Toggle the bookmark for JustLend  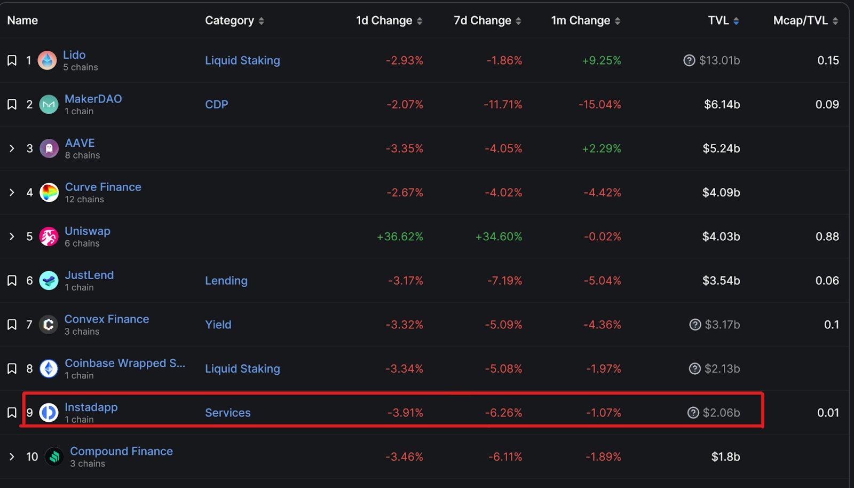(x=12, y=281)
